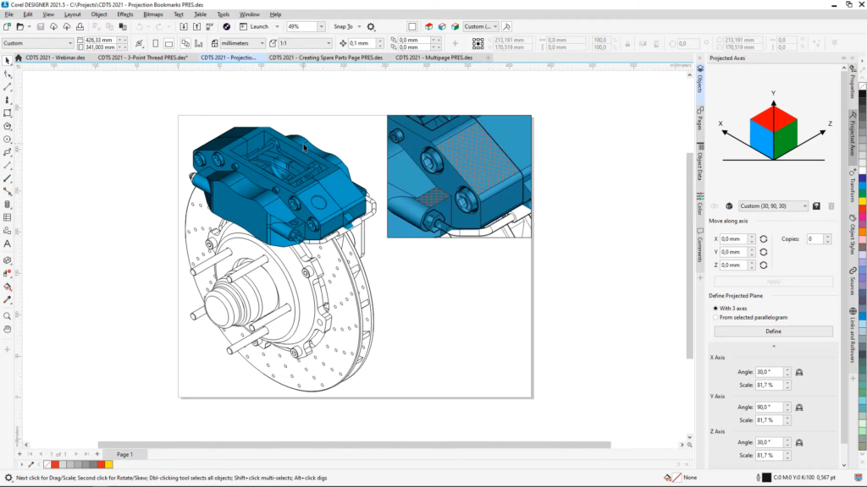This screenshot has height=487, width=867.
Task: Click the delete icon in Projected Axes panel
Action: (x=831, y=205)
